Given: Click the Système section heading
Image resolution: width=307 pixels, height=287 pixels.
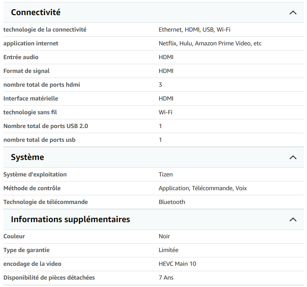Looking at the screenshot, I should click(x=28, y=157).
